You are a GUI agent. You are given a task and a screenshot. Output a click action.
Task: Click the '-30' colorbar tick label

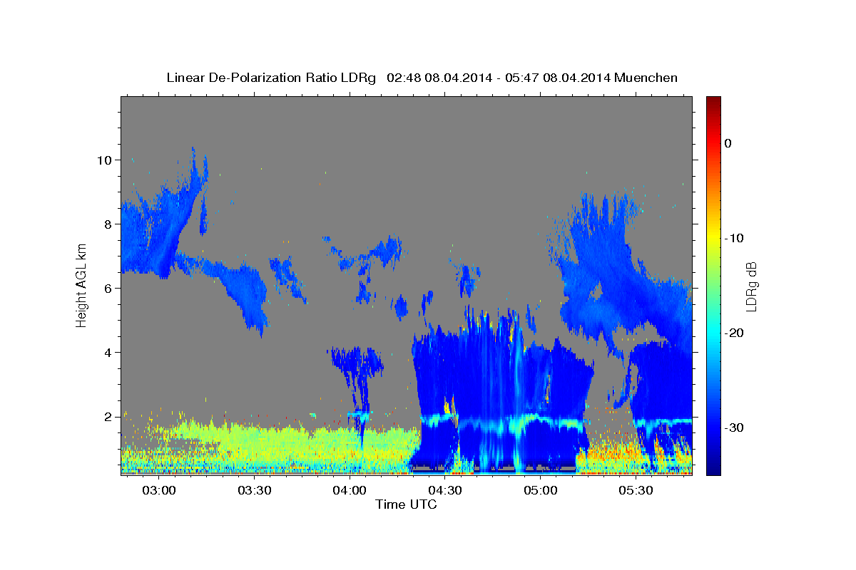pos(734,427)
